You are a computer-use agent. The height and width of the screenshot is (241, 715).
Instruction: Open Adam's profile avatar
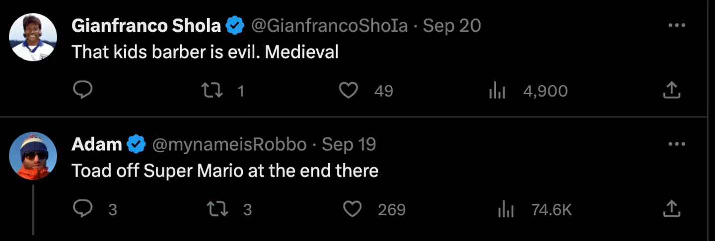tap(33, 156)
